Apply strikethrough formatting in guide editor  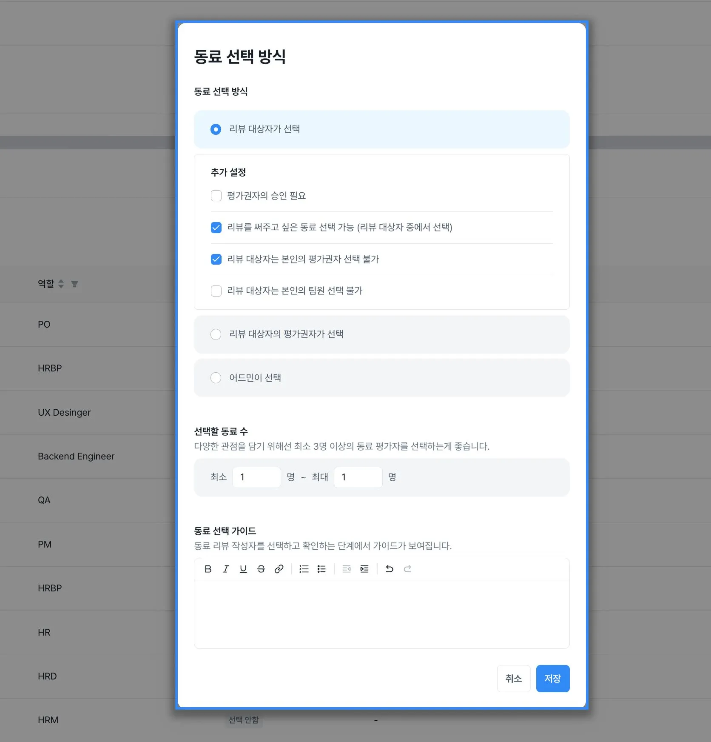click(x=261, y=569)
